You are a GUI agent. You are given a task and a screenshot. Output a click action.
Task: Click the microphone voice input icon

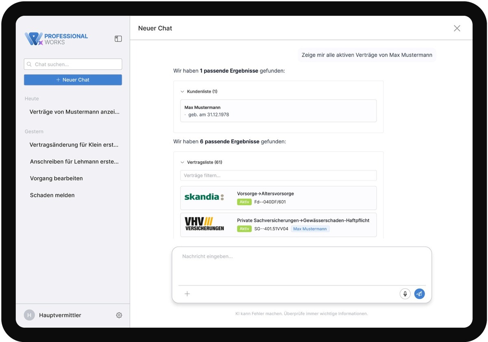point(405,294)
